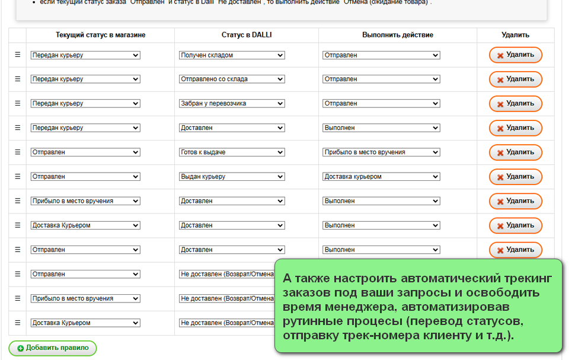575x360 pixels.
Task: Open the shop status dropdown in the Отправлено со склада row
Action: (x=85, y=79)
